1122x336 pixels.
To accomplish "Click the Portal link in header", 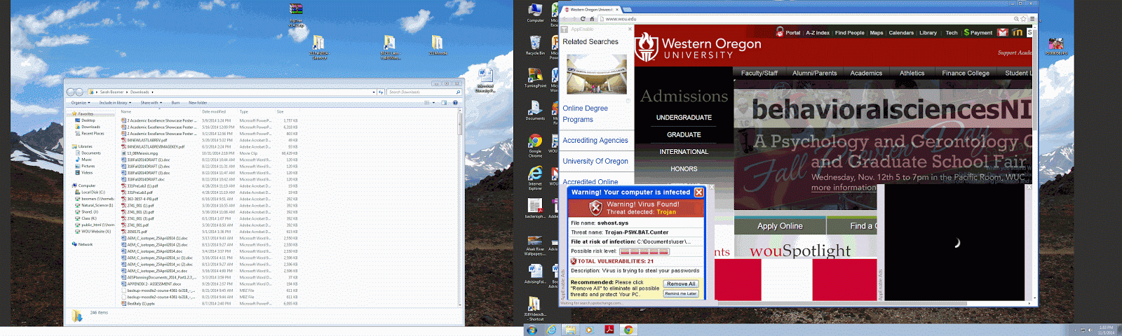I will pyautogui.click(x=792, y=33).
